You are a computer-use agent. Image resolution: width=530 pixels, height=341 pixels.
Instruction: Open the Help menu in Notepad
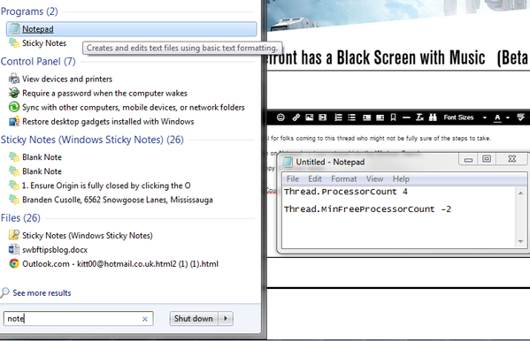pos(401,179)
